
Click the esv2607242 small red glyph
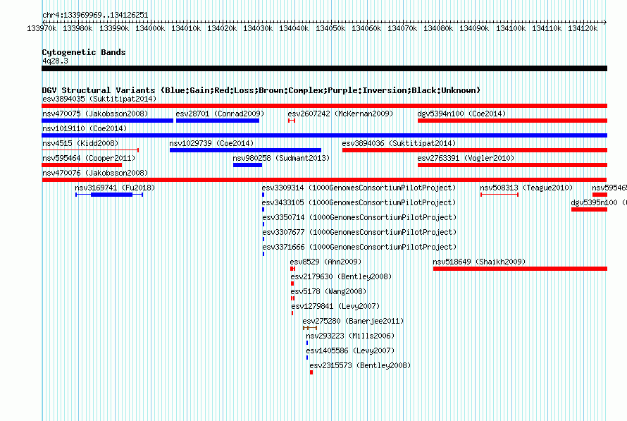[292, 121]
